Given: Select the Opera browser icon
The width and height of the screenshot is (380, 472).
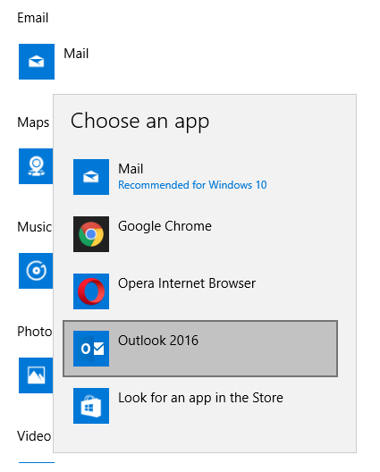Looking at the screenshot, I should [x=91, y=291].
